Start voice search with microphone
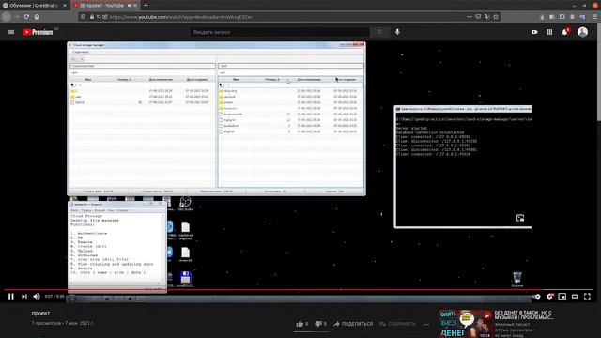601x338 pixels. [397, 32]
